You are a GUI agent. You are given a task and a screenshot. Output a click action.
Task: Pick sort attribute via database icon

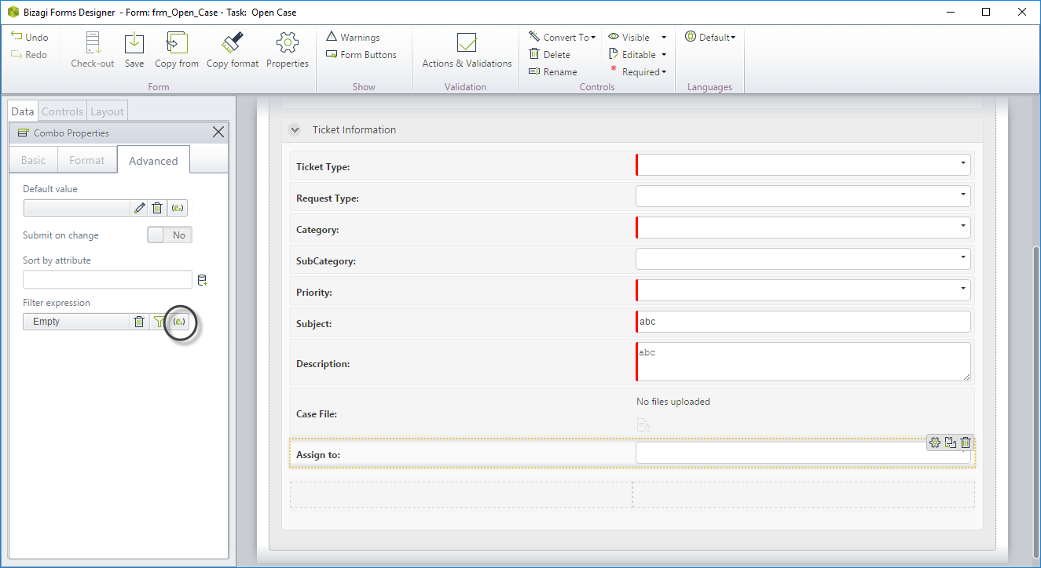pos(202,280)
